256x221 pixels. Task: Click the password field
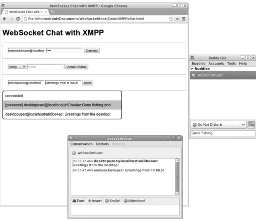coord(64,51)
